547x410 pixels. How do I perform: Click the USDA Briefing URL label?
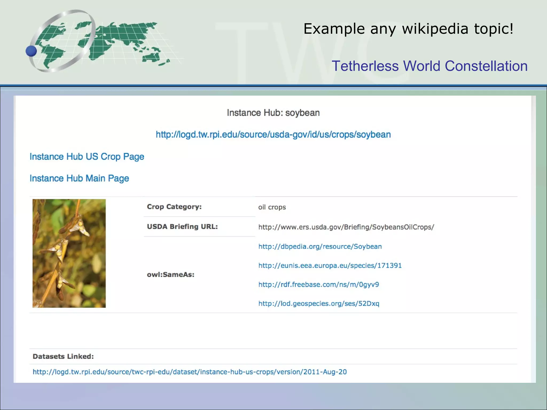(182, 227)
